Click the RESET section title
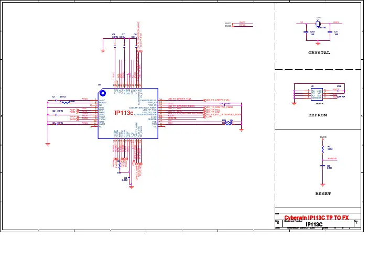368x260 pixels. [323, 193]
